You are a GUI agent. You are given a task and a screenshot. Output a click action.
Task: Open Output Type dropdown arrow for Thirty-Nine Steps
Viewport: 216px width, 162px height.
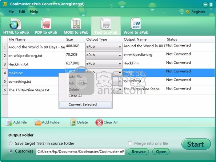coord(120,90)
